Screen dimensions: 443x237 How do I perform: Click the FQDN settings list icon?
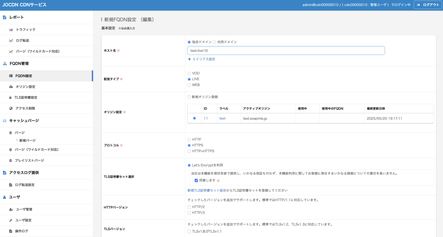click(11, 76)
